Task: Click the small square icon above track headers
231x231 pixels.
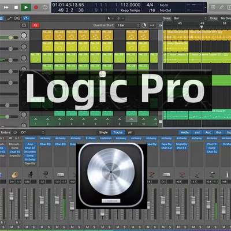Action: [24, 25]
